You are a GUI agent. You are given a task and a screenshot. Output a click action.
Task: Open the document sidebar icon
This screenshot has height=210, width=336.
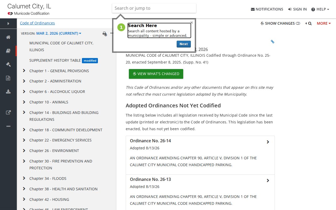[x=8, y=78]
